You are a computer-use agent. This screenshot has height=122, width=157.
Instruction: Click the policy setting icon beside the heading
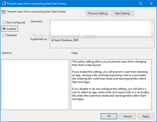tap(4, 12)
